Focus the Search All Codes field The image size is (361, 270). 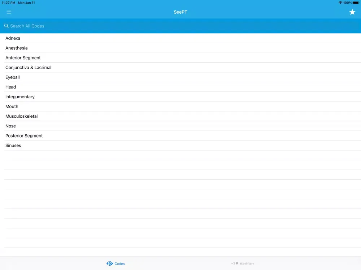point(180,26)
